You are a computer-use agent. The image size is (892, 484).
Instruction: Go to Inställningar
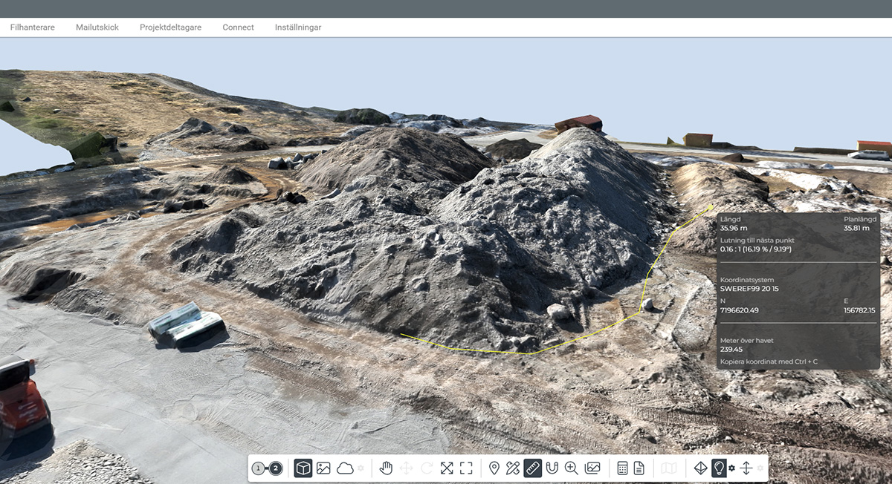298,27
